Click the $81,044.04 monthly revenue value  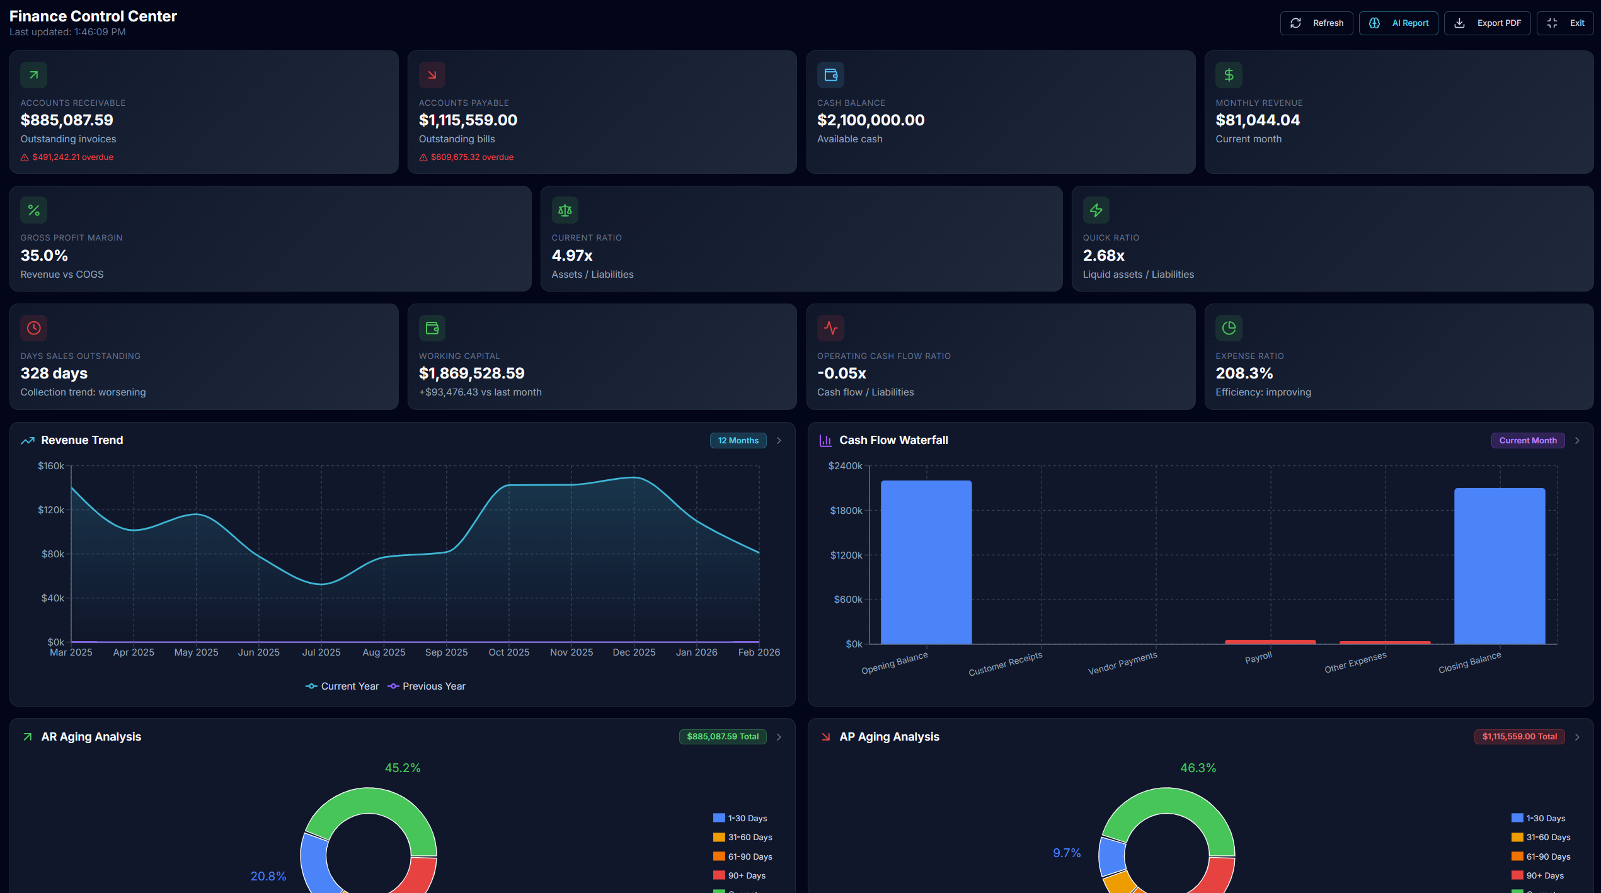1258,120
